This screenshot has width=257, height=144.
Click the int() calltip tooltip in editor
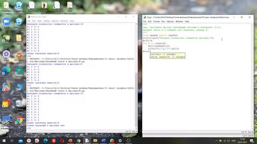click(x=167, y=56)
